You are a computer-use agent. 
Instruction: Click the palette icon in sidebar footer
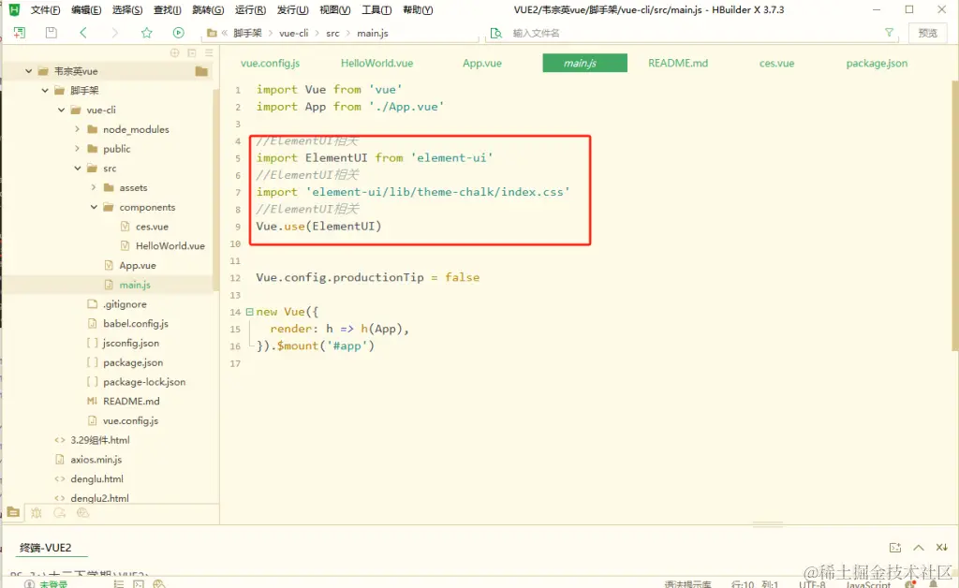pos(82,513)
